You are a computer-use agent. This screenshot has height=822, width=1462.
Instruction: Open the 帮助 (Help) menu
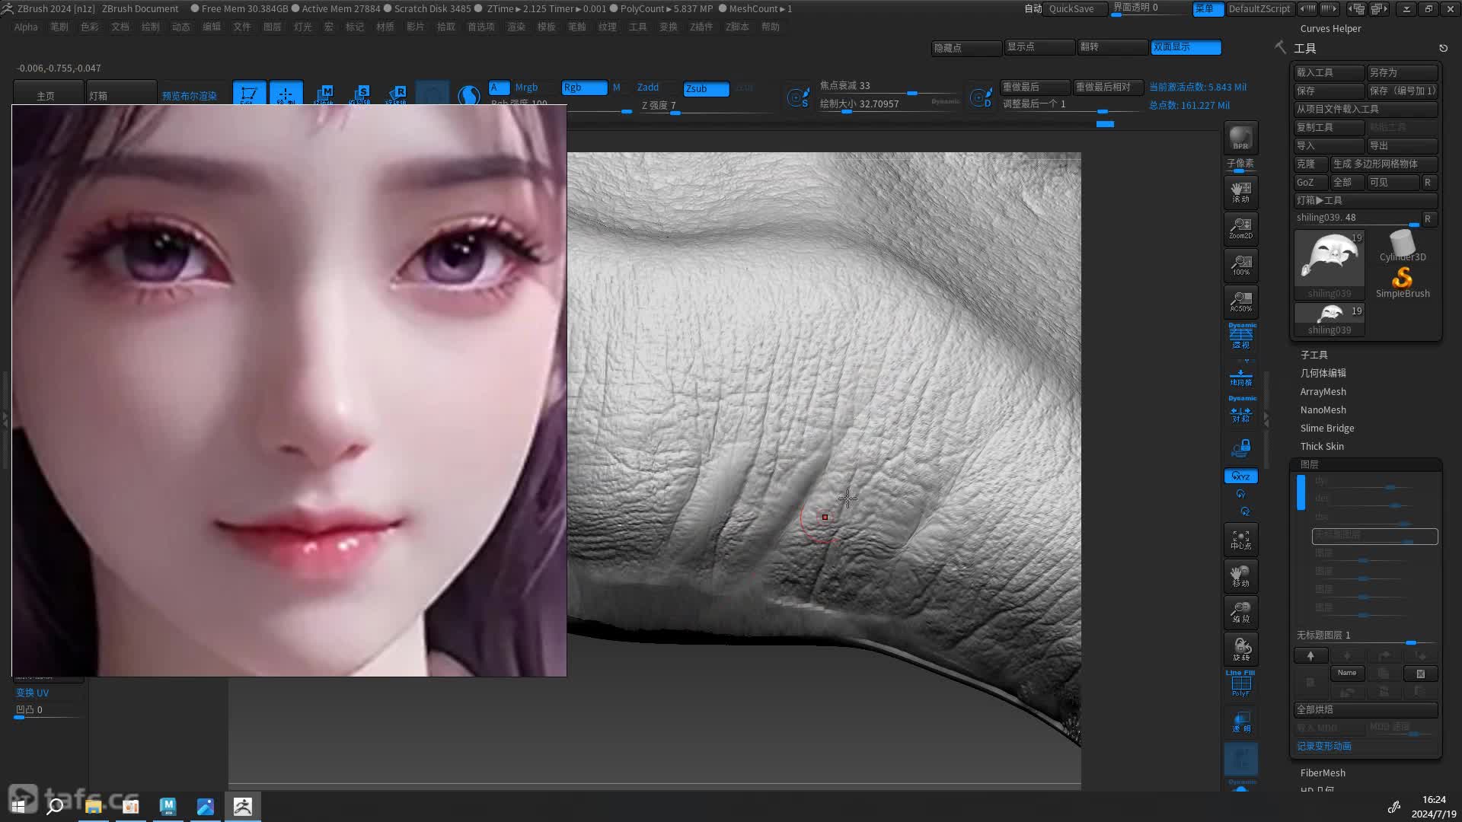[771, 27]
